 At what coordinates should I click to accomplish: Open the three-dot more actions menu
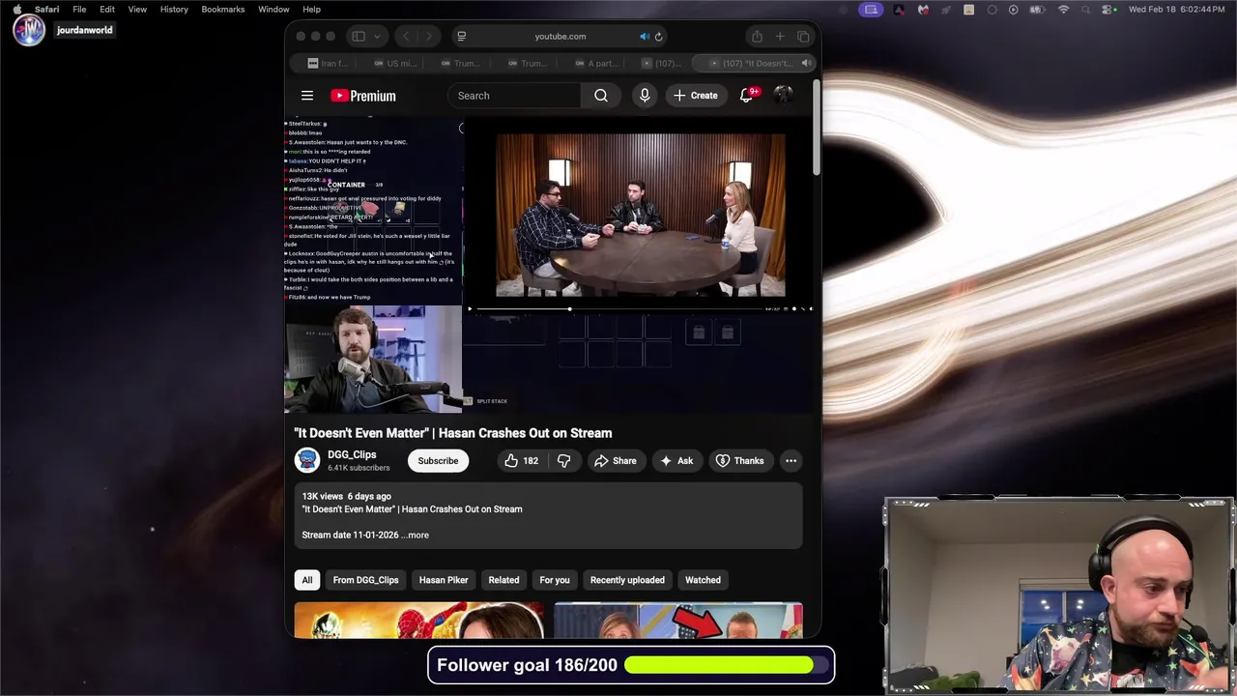pyautogui.click(x=791, y=461)
